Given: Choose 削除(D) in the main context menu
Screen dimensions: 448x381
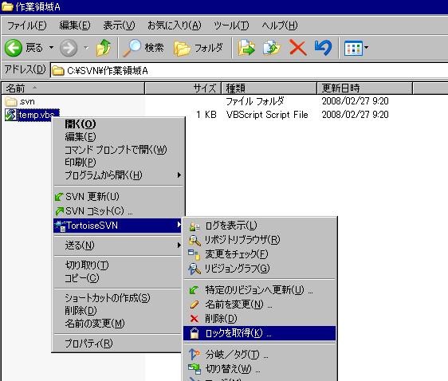Looking at the screenshot, I should tap(118, 311).
